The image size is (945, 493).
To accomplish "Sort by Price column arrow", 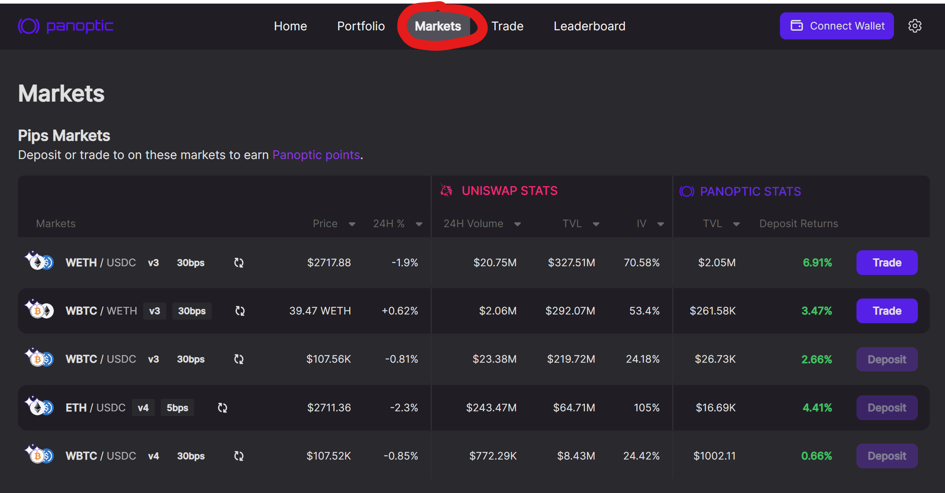I will tap(352, 224).
